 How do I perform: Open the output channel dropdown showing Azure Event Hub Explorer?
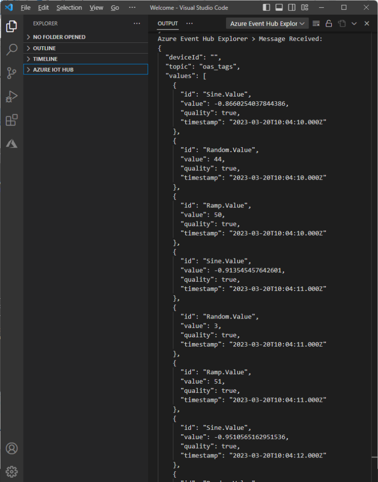267,23
